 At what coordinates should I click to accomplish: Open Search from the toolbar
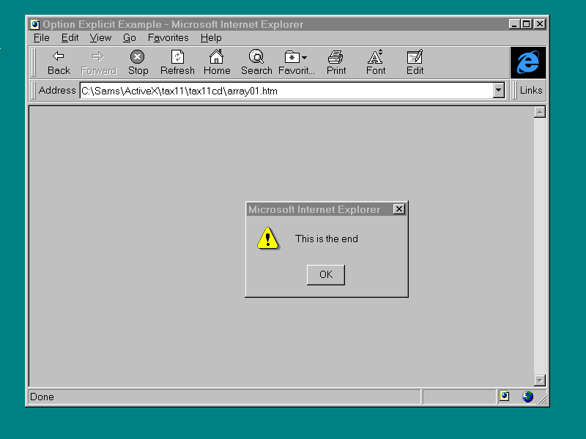click(x=256, y=57)
